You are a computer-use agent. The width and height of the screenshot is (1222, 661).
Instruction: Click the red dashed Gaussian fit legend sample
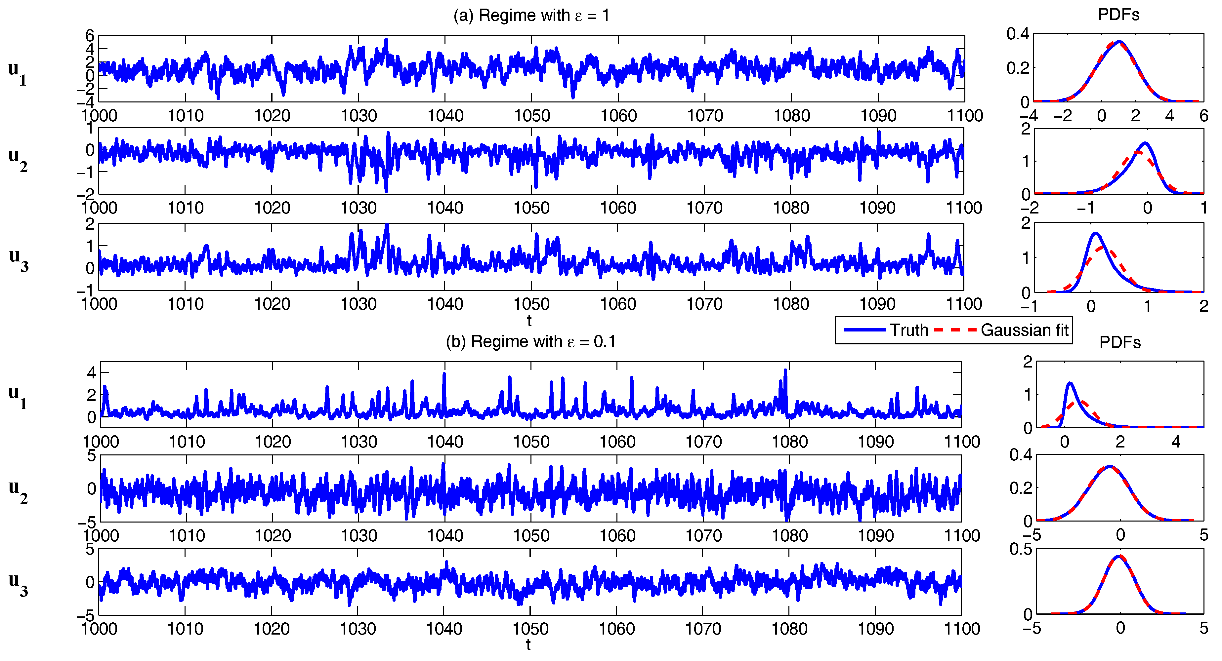tap(955, 330)
